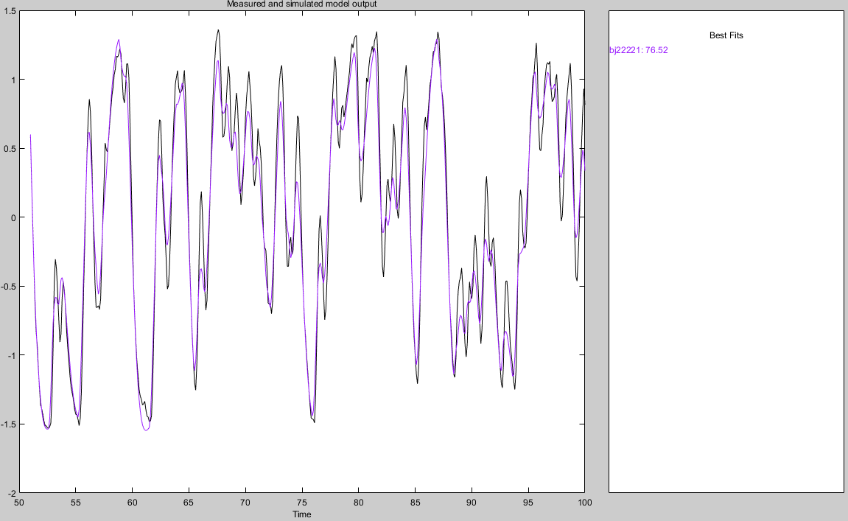The image size is (848, 521).
Task: Click the purple curve's peak near time 59
Action: click(118, 40)
